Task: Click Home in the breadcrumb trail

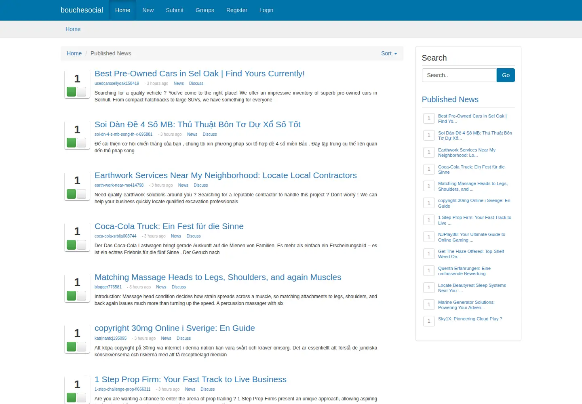Action: [74, 53]
